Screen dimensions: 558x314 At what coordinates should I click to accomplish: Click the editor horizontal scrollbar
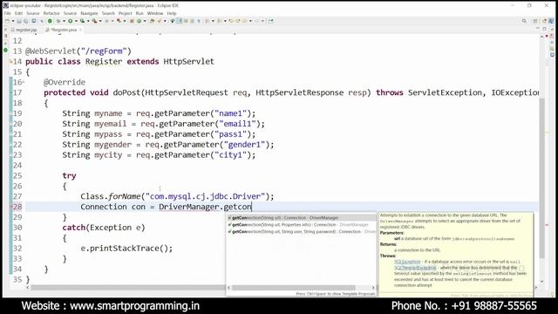[128, 287]
